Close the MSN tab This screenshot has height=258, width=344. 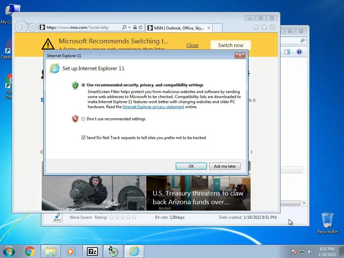[209, 28]
